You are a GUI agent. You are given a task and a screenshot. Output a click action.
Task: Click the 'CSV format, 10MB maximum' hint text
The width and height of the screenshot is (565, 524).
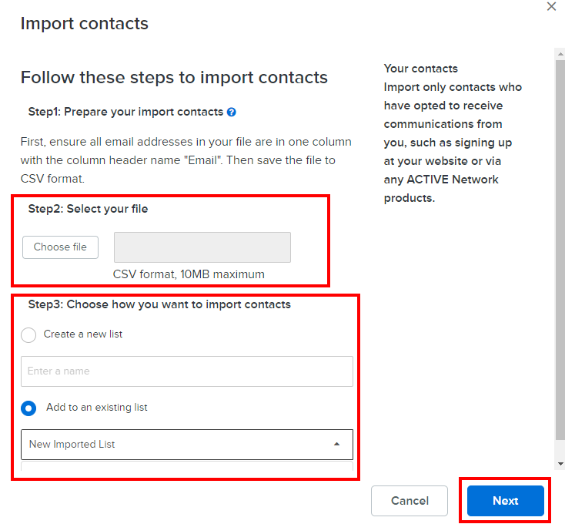(189, 274)
